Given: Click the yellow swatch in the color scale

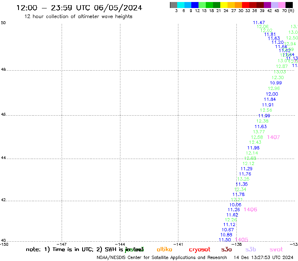Looking at the screenshot, I should click(224, 5).
